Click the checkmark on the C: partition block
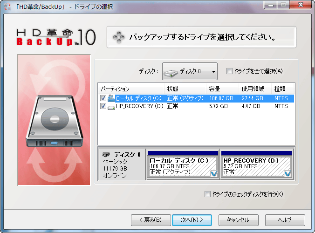Screen dimensions: 315x233 click(x=214, y=173)
